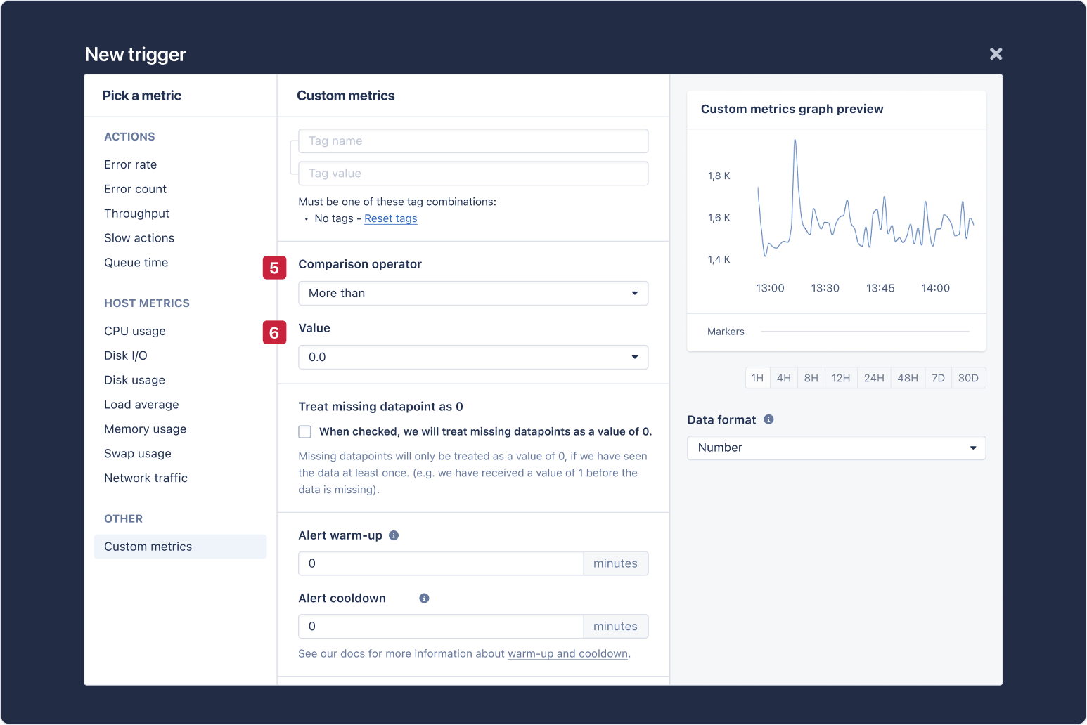This screenshot has width=1087, height=725.
Task: Select CPU usage metric
Action: pyautogui.click(x=135, y=331)
